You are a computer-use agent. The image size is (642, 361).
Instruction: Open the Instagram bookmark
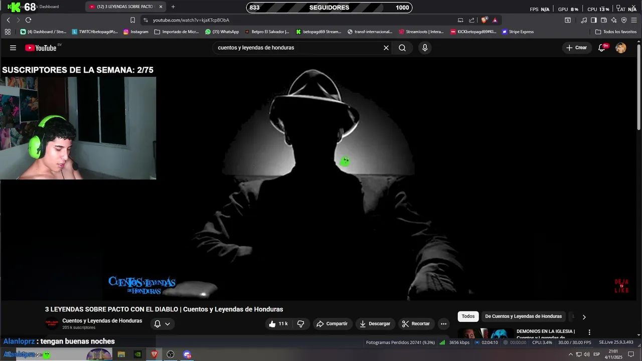(x=135, y=32)
